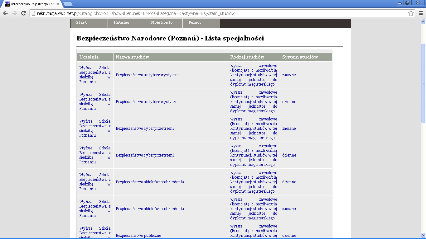Open the Moje konto menu item
426x239 pixels.
164,23
